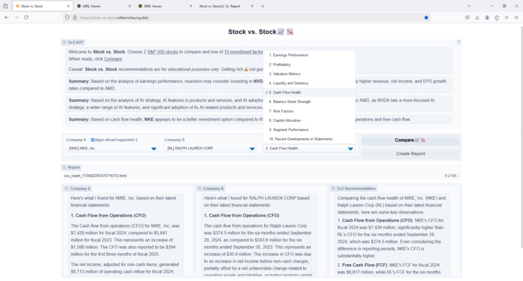Select 10. Recent Developments in Statements option
This screenshot has width=523, height=281.
click(310, 139)
